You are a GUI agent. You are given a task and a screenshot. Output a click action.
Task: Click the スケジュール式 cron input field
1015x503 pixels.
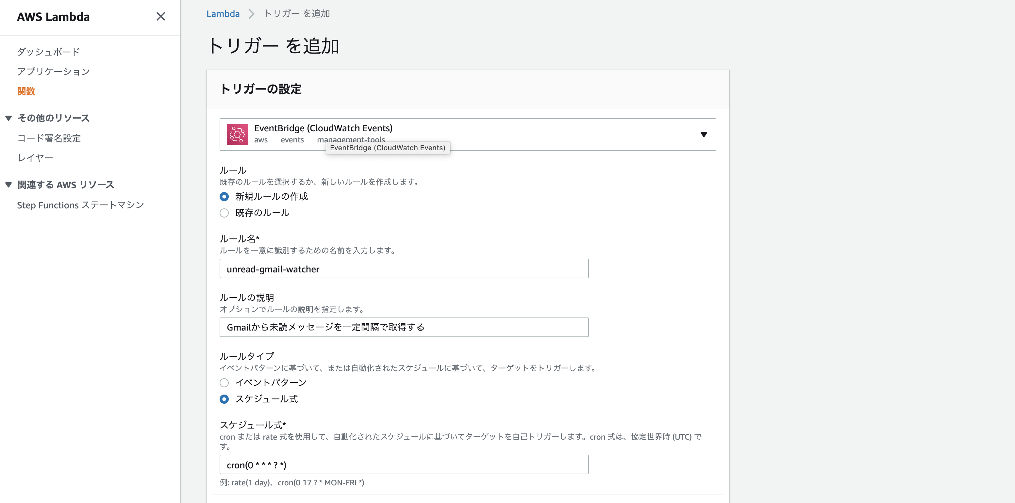pyautogui.click(x=404, y=464)
